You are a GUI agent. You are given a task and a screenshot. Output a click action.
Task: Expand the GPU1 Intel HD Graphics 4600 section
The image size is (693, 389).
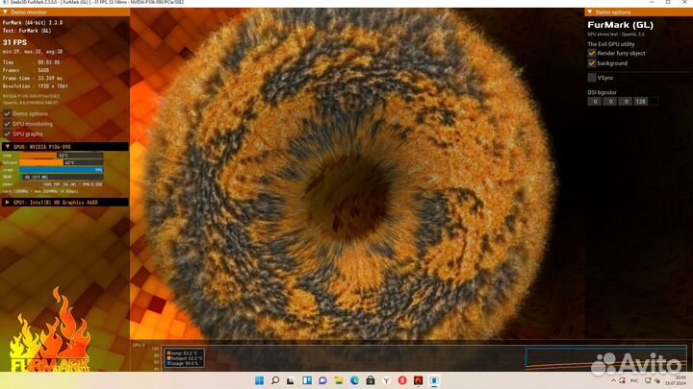8,203
